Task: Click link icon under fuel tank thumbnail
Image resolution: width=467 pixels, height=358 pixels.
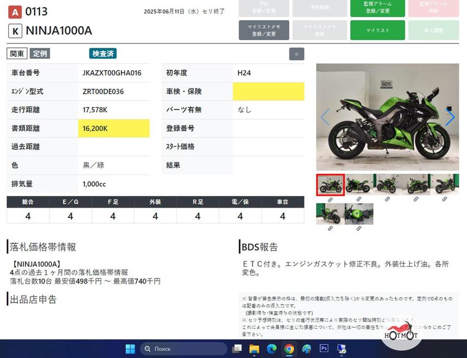Action: (359, 228)
